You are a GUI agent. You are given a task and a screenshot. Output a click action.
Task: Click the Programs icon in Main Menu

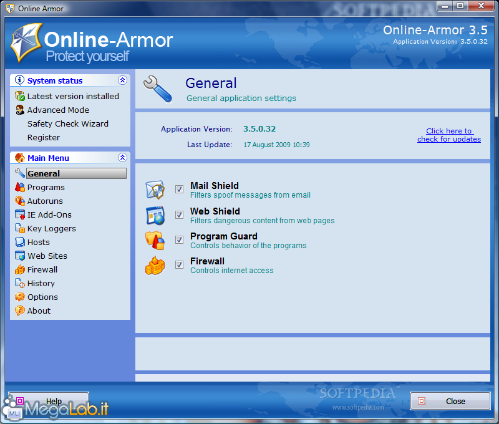(x=20, y=187)
